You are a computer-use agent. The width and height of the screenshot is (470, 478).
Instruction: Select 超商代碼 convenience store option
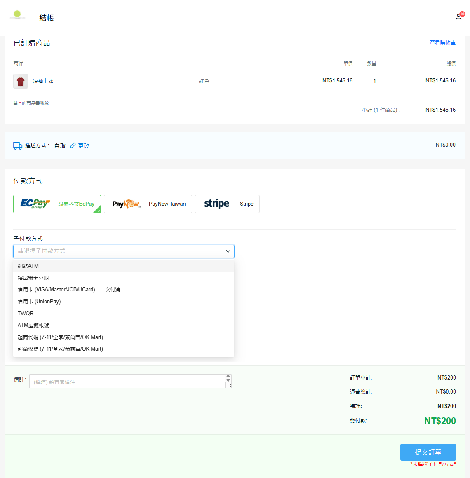tap(60, 337)
